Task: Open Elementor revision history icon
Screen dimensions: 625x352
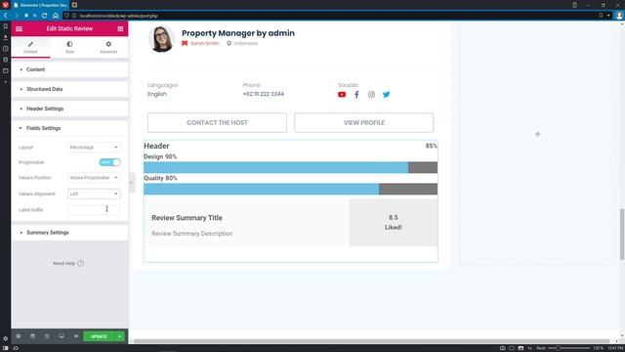Action: [x=47, y=336]
